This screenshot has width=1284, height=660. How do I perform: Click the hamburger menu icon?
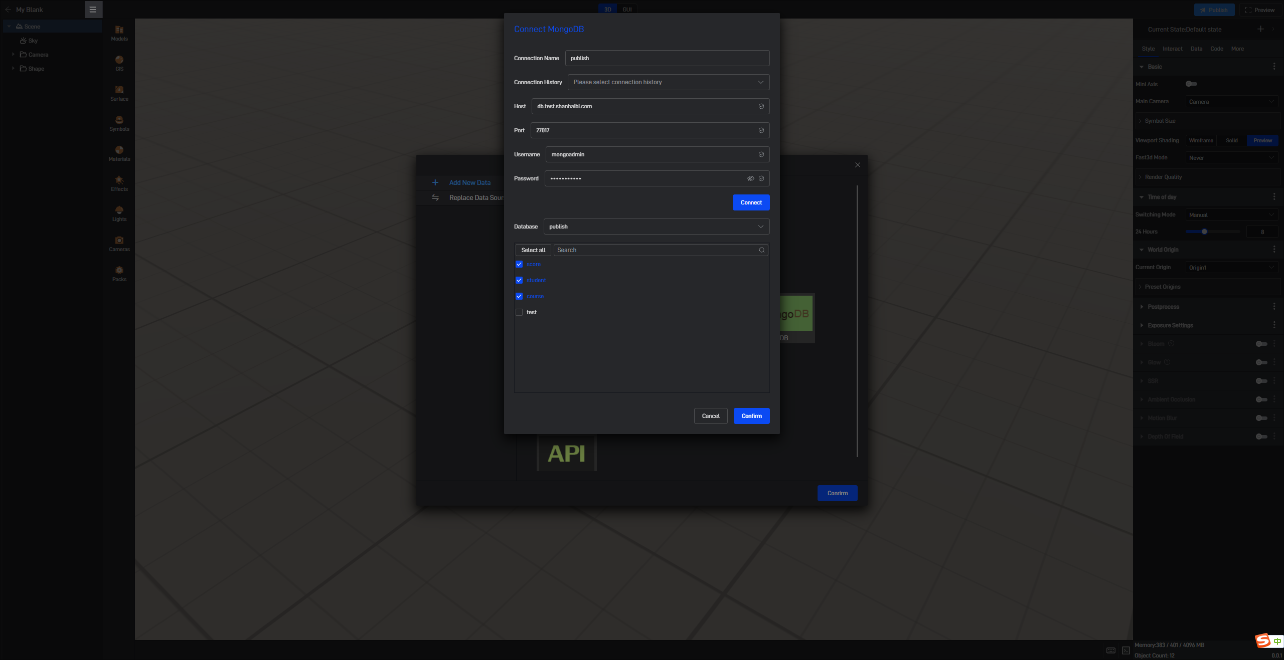[x=93, y=10]
